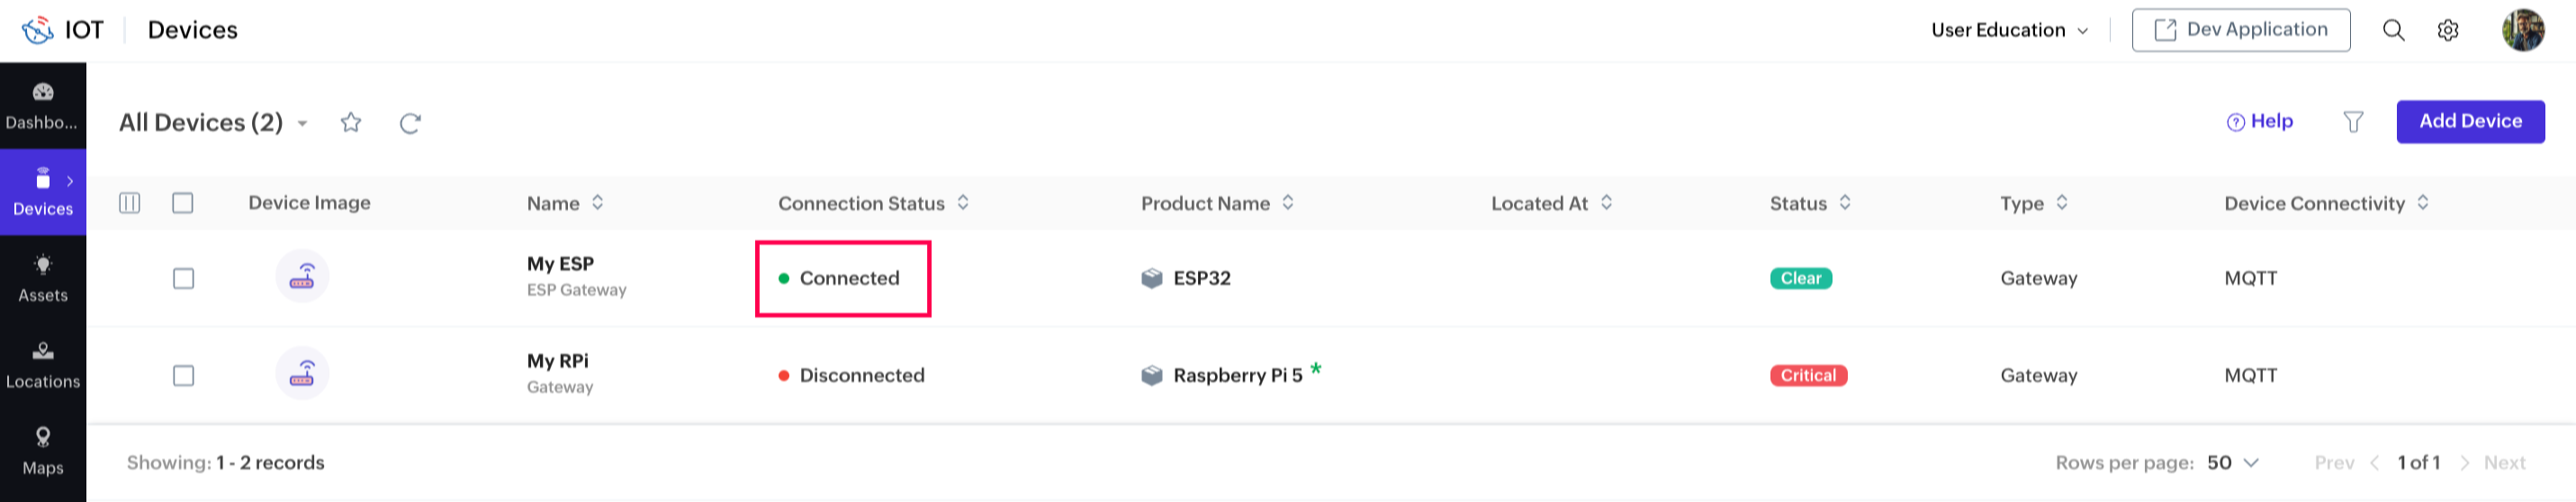Viewport: 2576px width, 502px height.
Task: Open the filter icon
Action: point(2353,122)
